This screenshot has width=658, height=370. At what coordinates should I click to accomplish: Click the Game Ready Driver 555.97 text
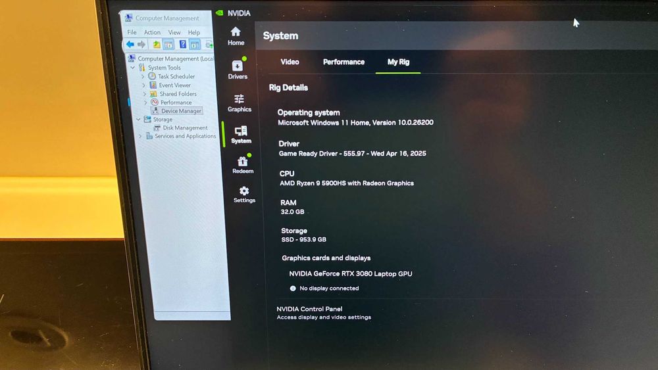353,153
